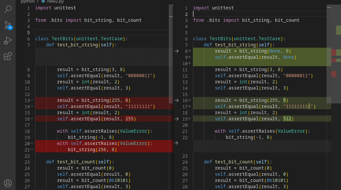Click line number 13 in left gutter
This screenshot has width=341, height=190.
click(27, 101)
